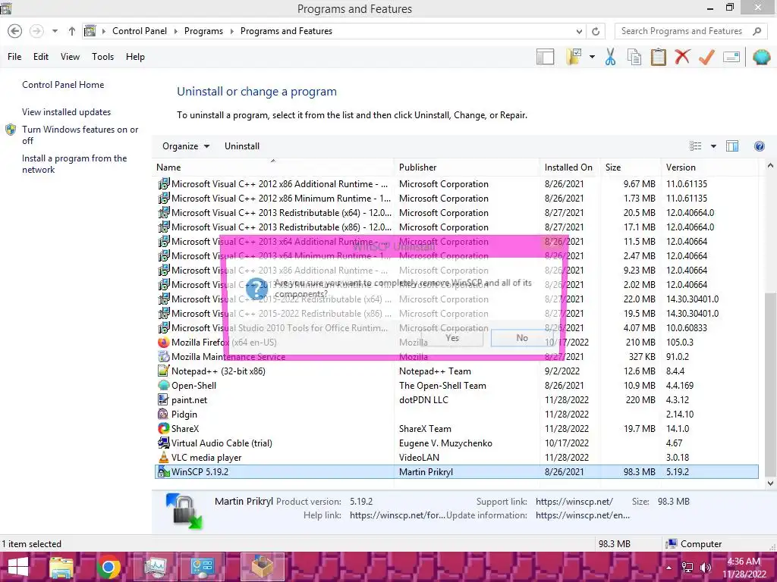Expand the arrow after Control Panel breadcrumb
777x582 pixels.
point(175,31)
